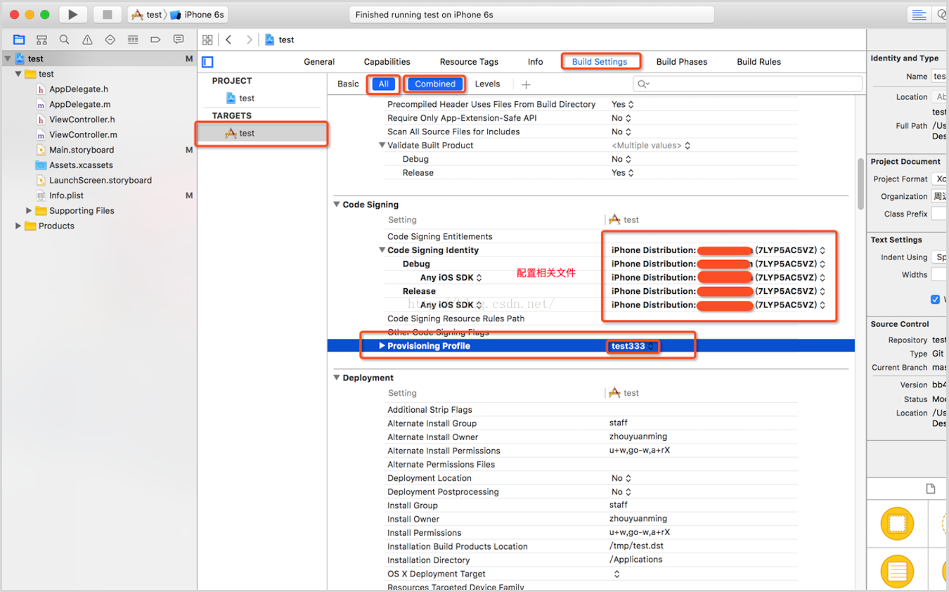Show Basic build settings filter
The image size is (949, 592).
pyautogui.click(x=348, y=84)
